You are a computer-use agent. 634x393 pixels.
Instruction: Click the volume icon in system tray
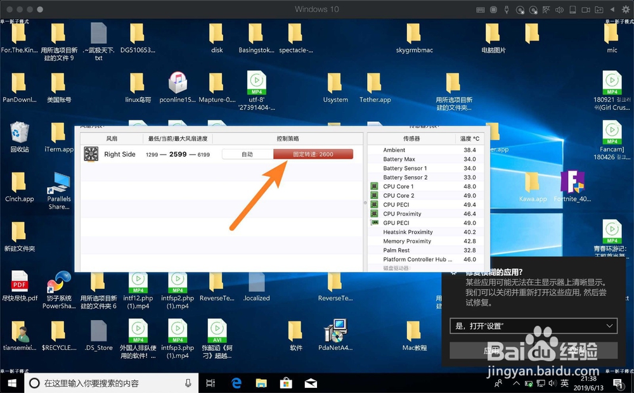click(553, 383)
